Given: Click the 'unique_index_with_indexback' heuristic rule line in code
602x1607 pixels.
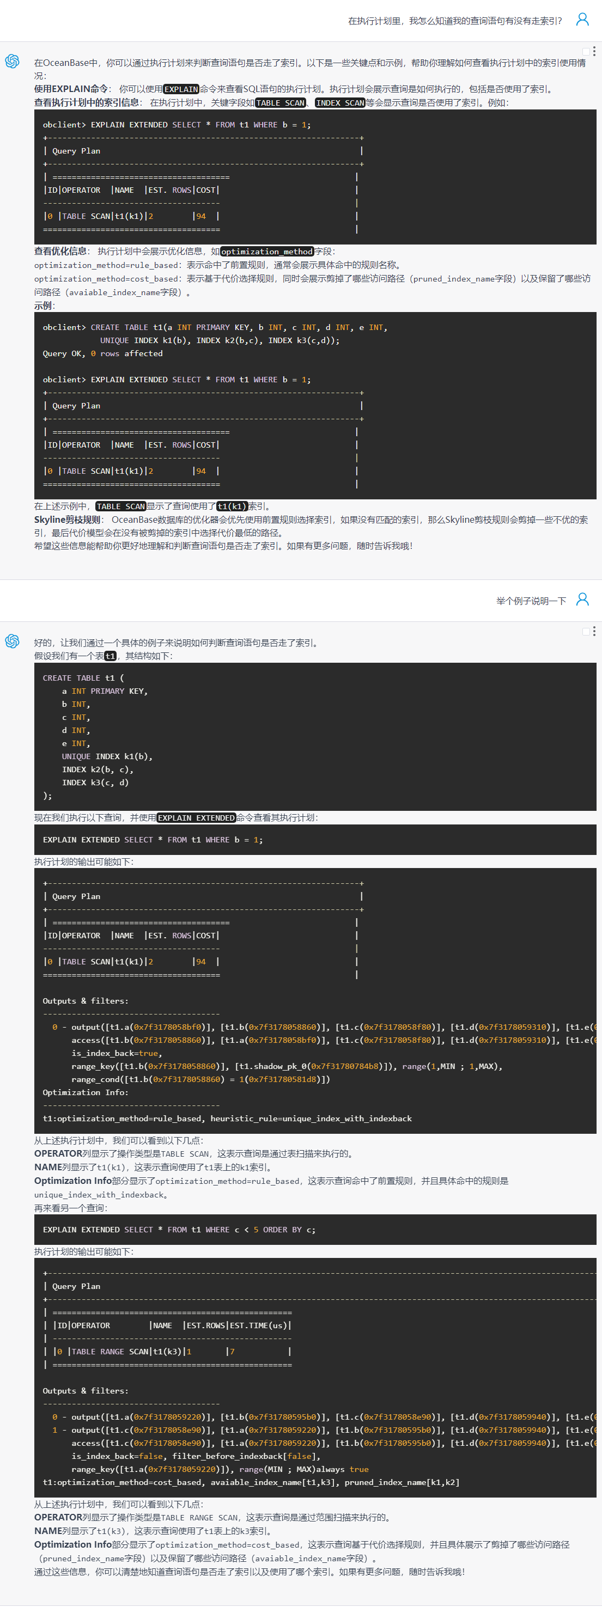Looking at the screenshot, I should pyautogui.click(x=227, y=1119).
